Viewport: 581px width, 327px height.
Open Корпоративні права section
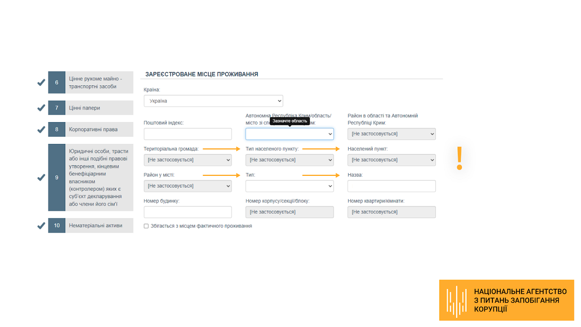(x=99, y=129)
